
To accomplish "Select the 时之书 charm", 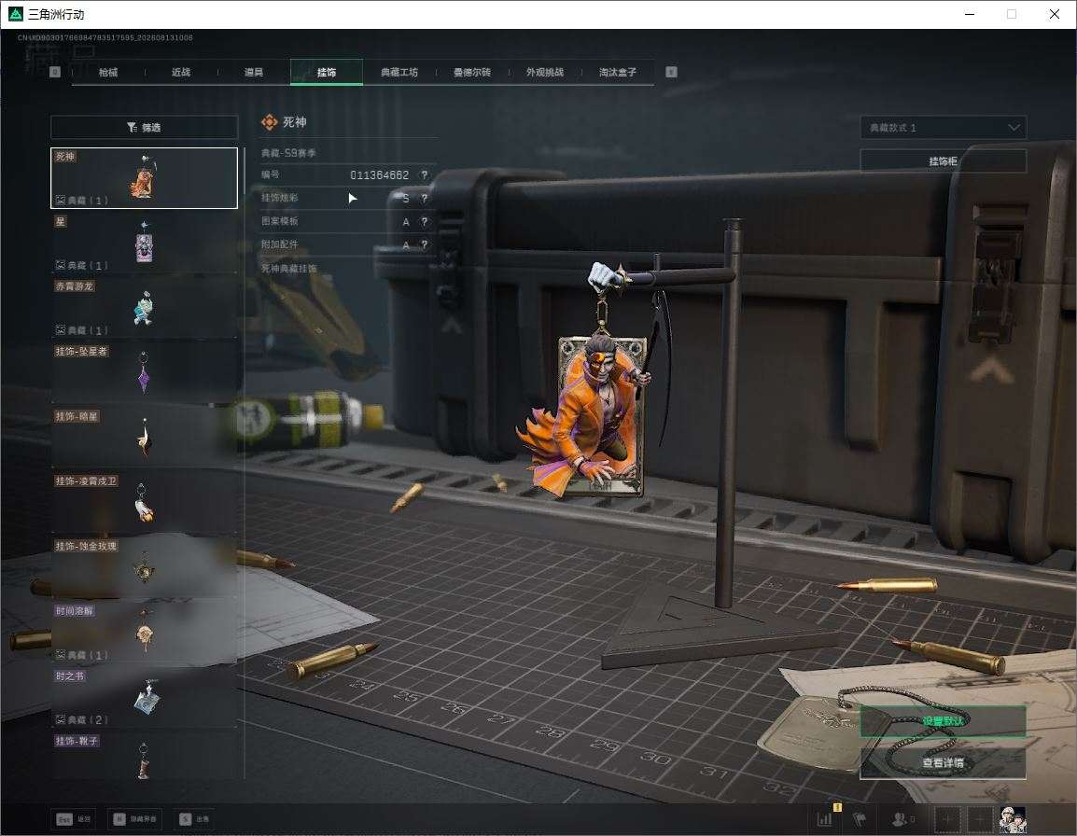I will pyautogui.click(x=145, y=697).
